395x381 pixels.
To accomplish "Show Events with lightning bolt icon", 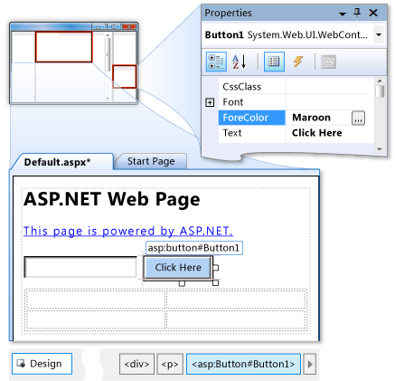I will 298,62.
